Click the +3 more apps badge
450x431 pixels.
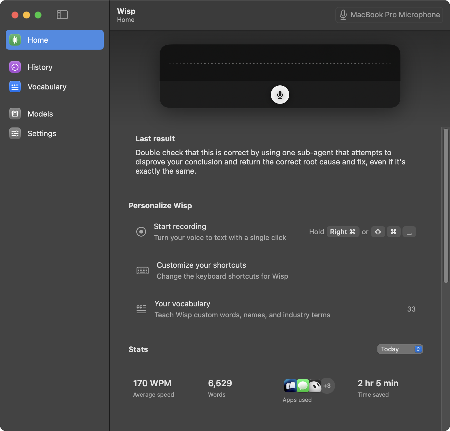[x=327, y=386]
